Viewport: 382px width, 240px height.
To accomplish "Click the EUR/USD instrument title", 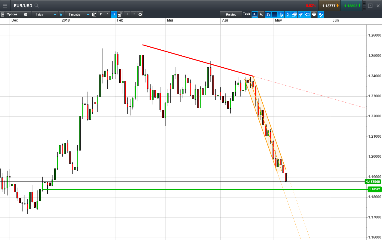I will coord(23,5).
